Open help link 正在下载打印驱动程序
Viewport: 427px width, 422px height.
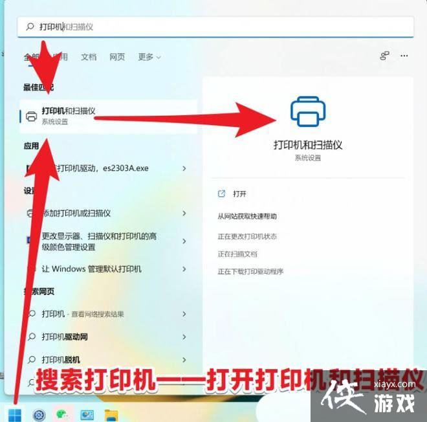[250, 271]
